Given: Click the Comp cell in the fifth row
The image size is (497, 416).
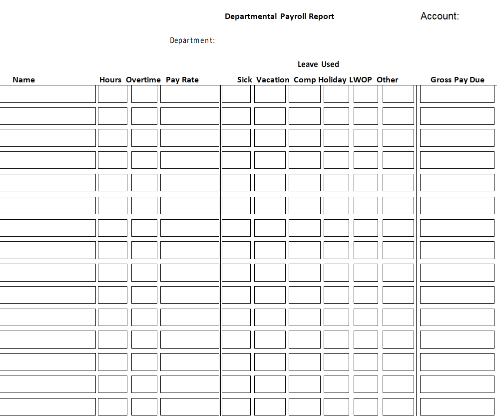Looking at the screenshot, I should pyautogui.click(x=305, y=182).
